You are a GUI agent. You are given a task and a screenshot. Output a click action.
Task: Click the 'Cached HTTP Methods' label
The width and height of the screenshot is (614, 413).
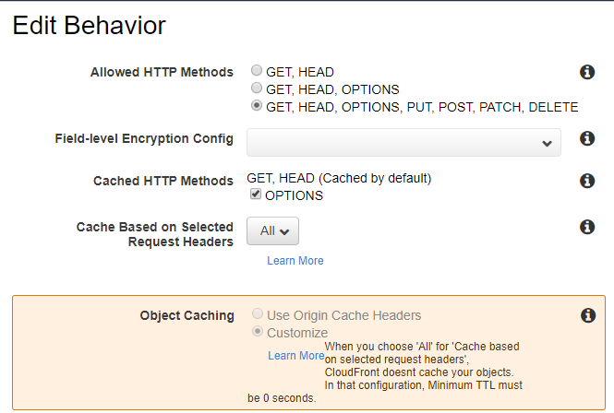pos(163,181)
